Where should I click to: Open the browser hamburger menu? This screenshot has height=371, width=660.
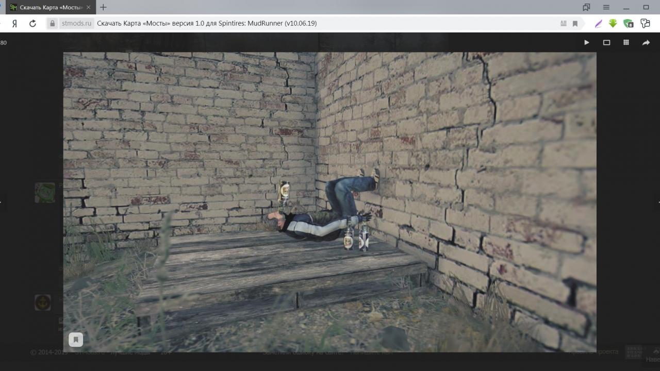pyautogui.click(x=606, y=7)
